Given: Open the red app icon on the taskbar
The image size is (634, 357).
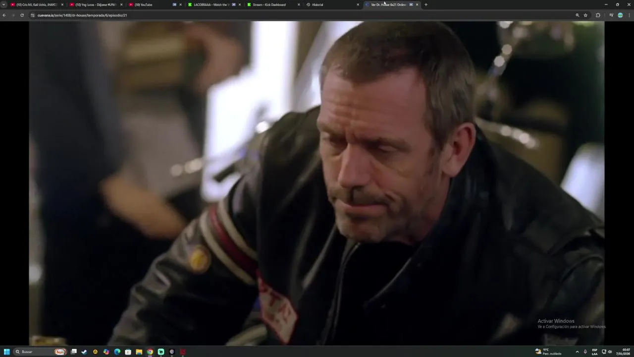Looking at the screenshot, I should 183,352.
